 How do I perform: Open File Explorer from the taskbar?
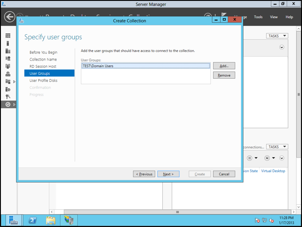click(x=51, y=220)
